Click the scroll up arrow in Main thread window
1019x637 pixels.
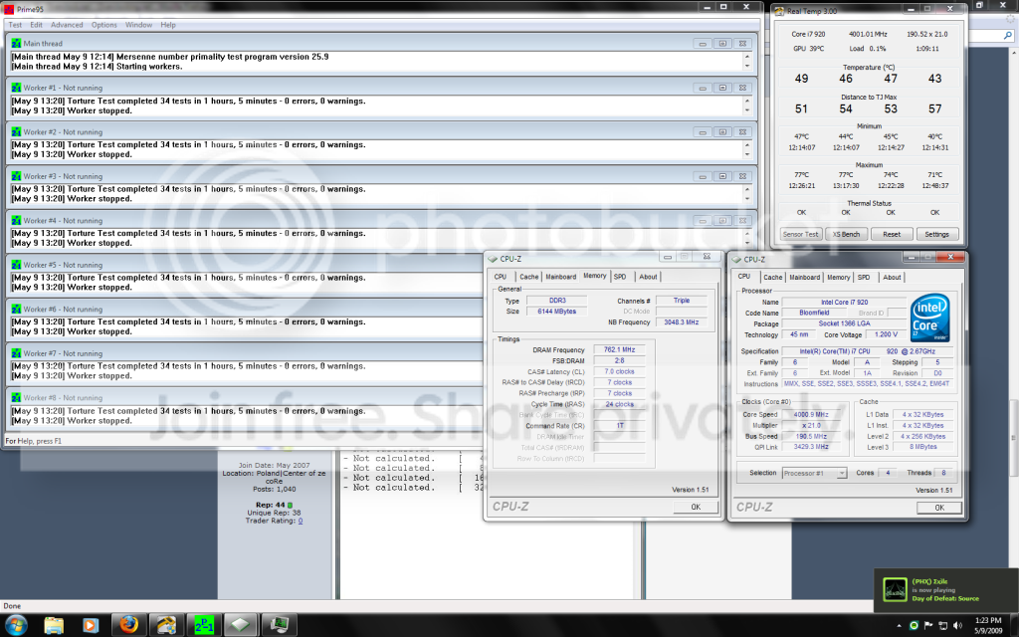(x=746, y=57)
